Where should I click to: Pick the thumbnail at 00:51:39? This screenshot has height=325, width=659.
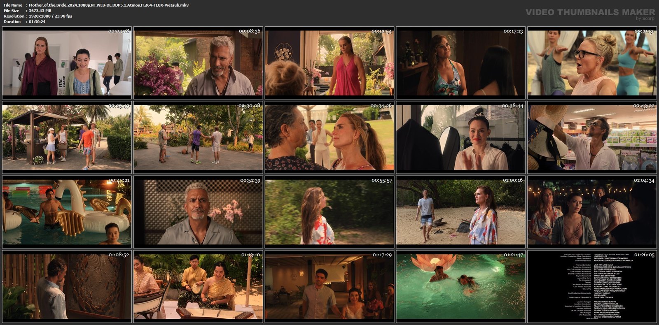tap(198, 212)
